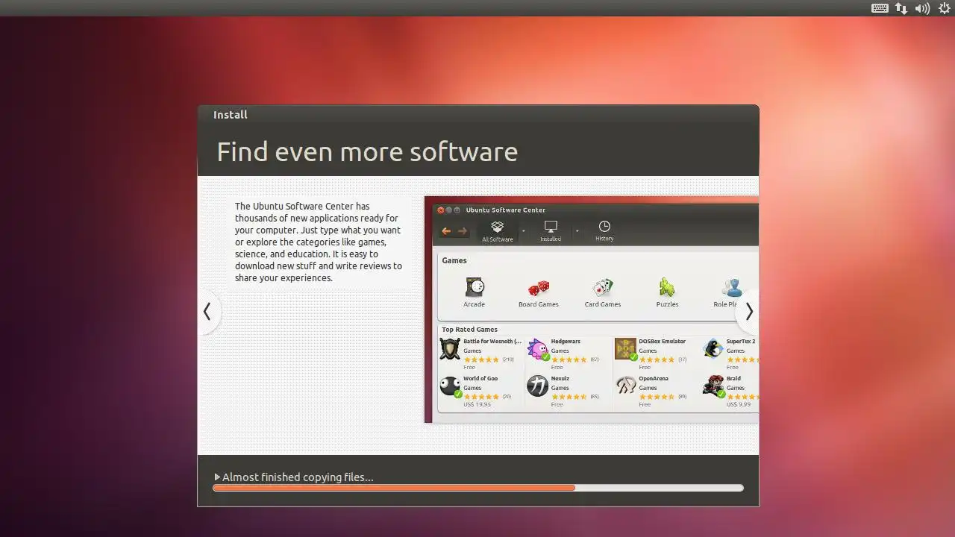Click the OpenArena game icon
The height and width of the screenshot is (537, 955).
(625, 386)
